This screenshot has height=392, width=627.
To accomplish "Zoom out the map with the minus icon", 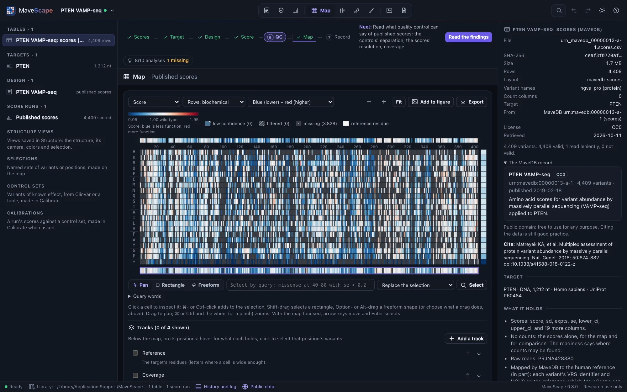I will [x=369, y=102].
